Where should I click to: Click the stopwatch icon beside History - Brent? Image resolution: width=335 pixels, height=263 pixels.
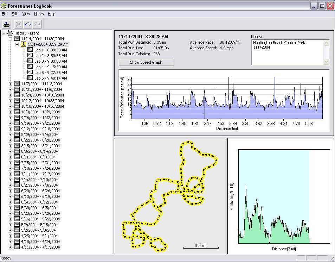click(x=10, y=33)
